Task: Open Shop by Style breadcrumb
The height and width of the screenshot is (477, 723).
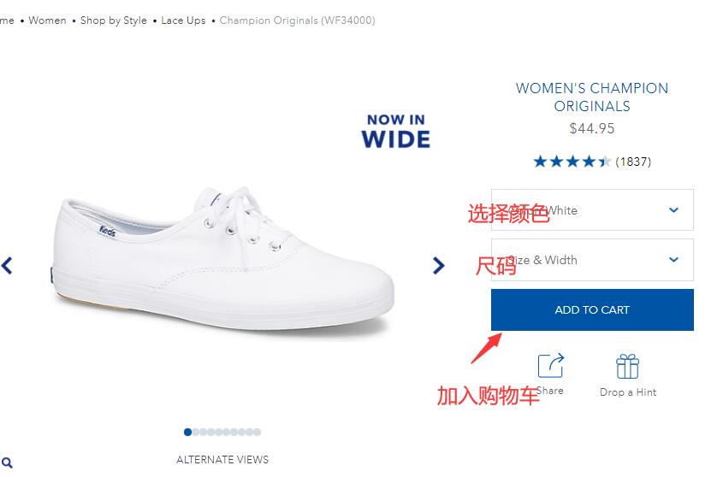Action: point(114,21)
